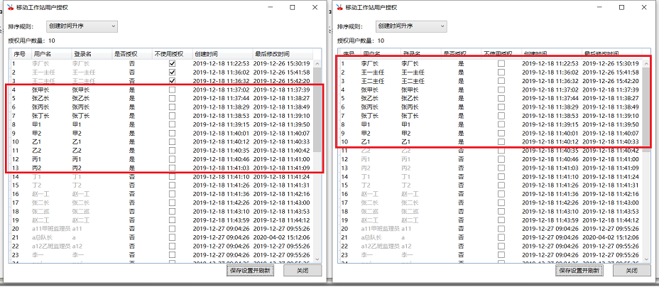
Task: Uncheck 不使用授权 for 李厂长 in left window
Action: tap(171, 63)
